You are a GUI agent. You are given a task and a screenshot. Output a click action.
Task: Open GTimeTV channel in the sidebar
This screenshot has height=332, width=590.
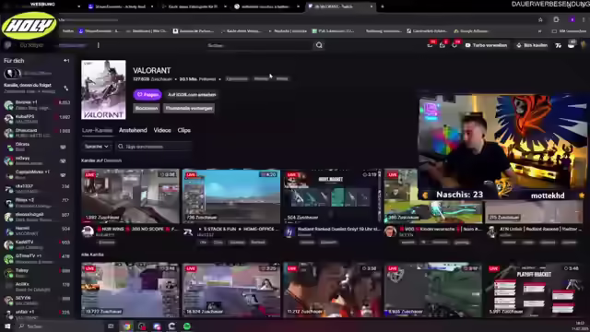pos(37,258)
